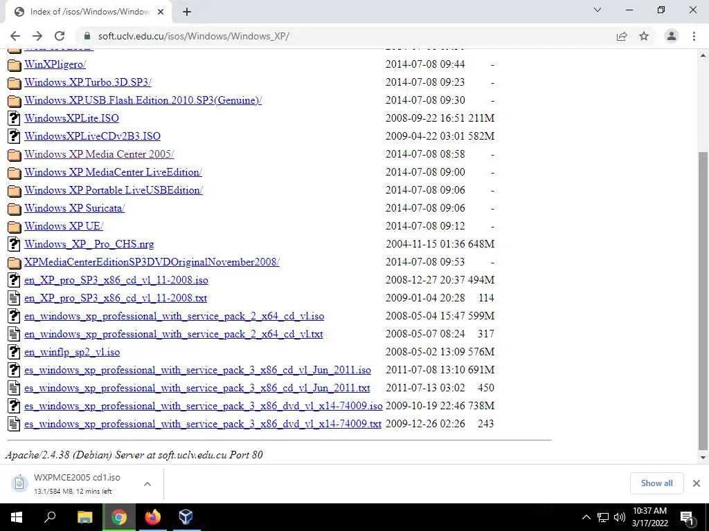Download en_XP_pro_SP3_x86_cd_vl_11-2008.iso
Image resolution: width=709 pixels, height=531 pixels.
pyautogui.click(x=116, y=280)
